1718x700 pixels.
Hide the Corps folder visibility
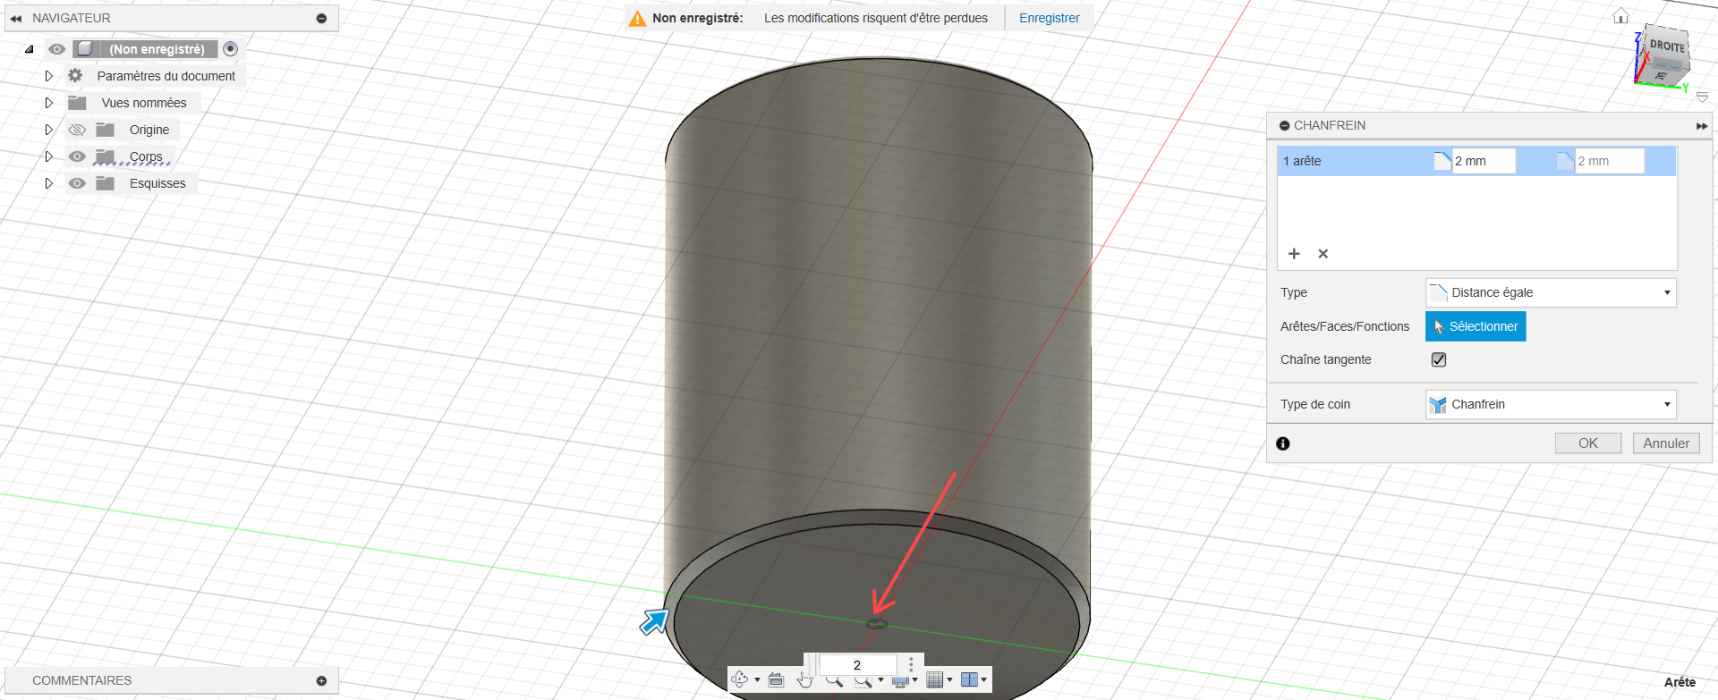[78, 156]
